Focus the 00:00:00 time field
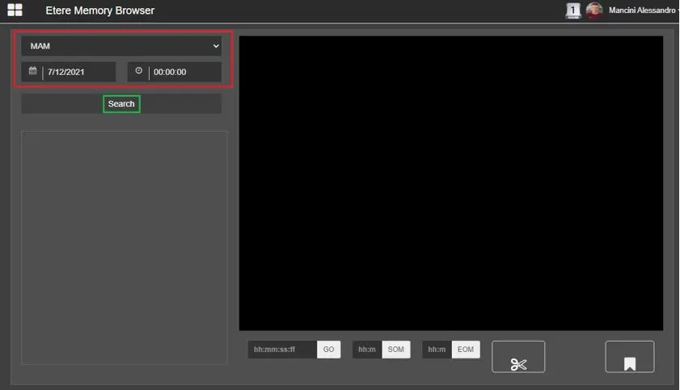This screenshot has width=680, height=390. coord(184,72)
